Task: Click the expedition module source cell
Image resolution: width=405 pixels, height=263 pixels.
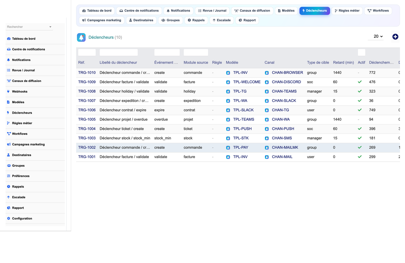Action: pyautogui.click(x=192, y=101)
